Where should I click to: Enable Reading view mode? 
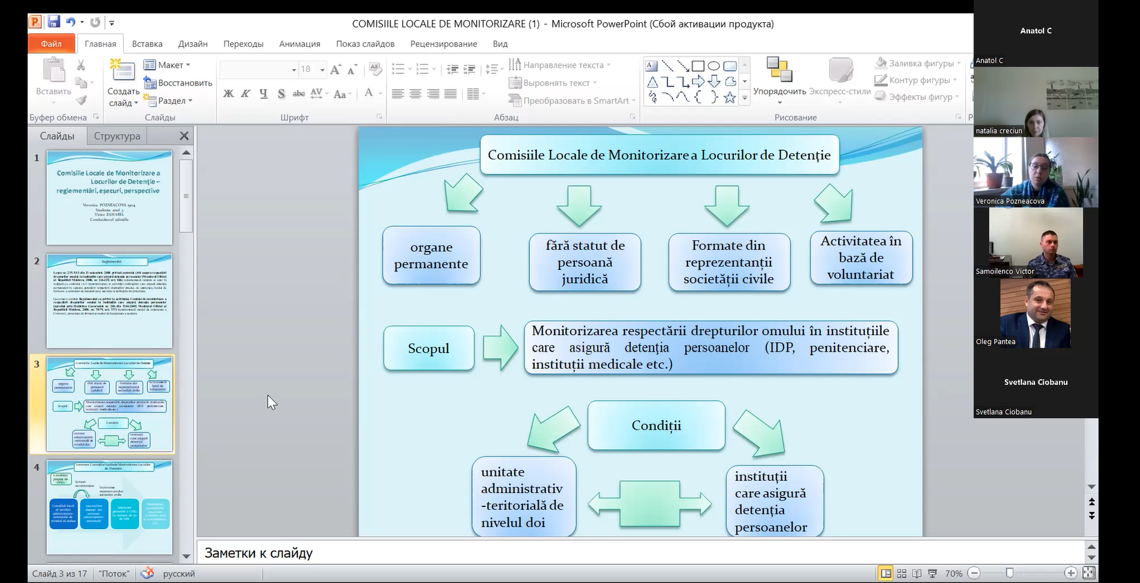point(917,573)
